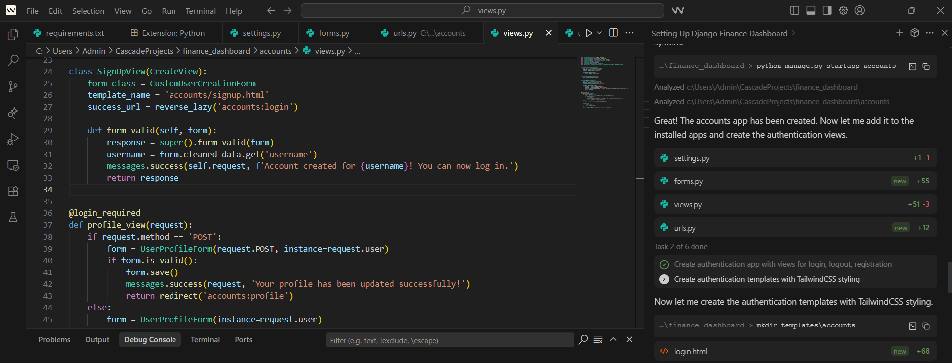Image resolution: width=952 pixels, height=363 pixels.
Task: Go back using the left arrow
Action: 271,10
